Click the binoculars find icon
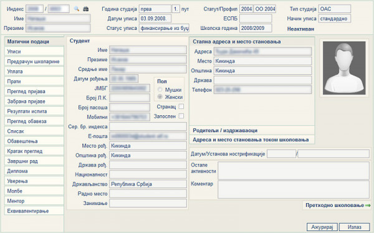The height and width of the screenshot is (233, 374). tap(85, 9)
